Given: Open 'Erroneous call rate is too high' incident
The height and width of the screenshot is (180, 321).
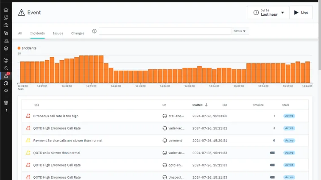Looking at the screenshot, I should click(56, 116).
